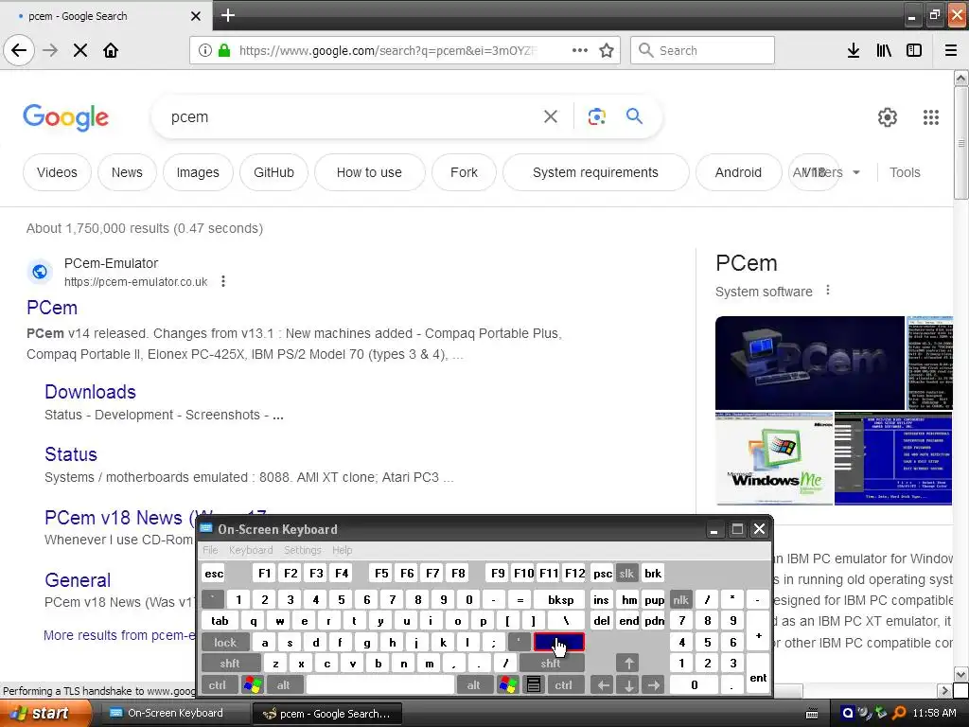969x727 pixels.
Task: Open Settings menu in On-Screen Keyboard
Action: pos(303,550)
